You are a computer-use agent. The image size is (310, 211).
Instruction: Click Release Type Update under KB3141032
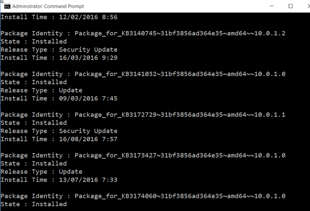(42, 90)
